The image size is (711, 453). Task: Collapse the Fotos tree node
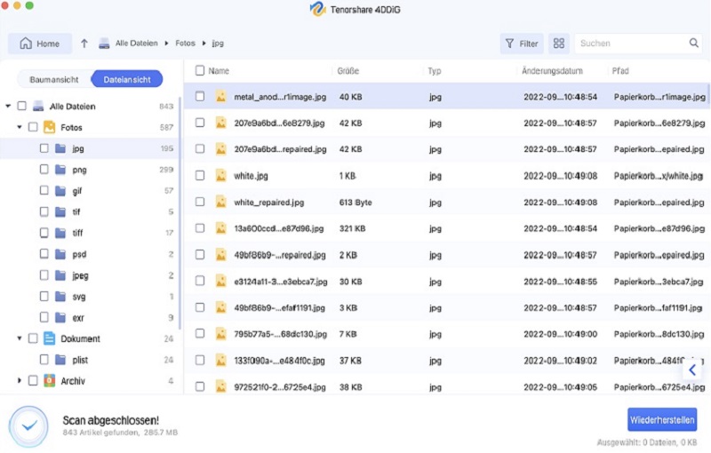(20, 128)
